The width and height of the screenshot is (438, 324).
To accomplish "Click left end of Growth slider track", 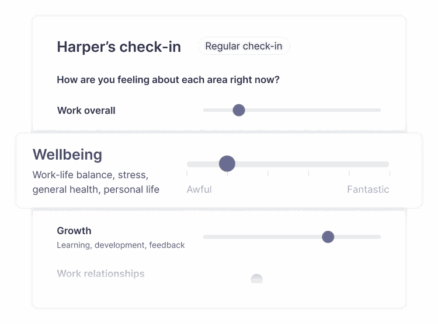I will coord(206,237).
